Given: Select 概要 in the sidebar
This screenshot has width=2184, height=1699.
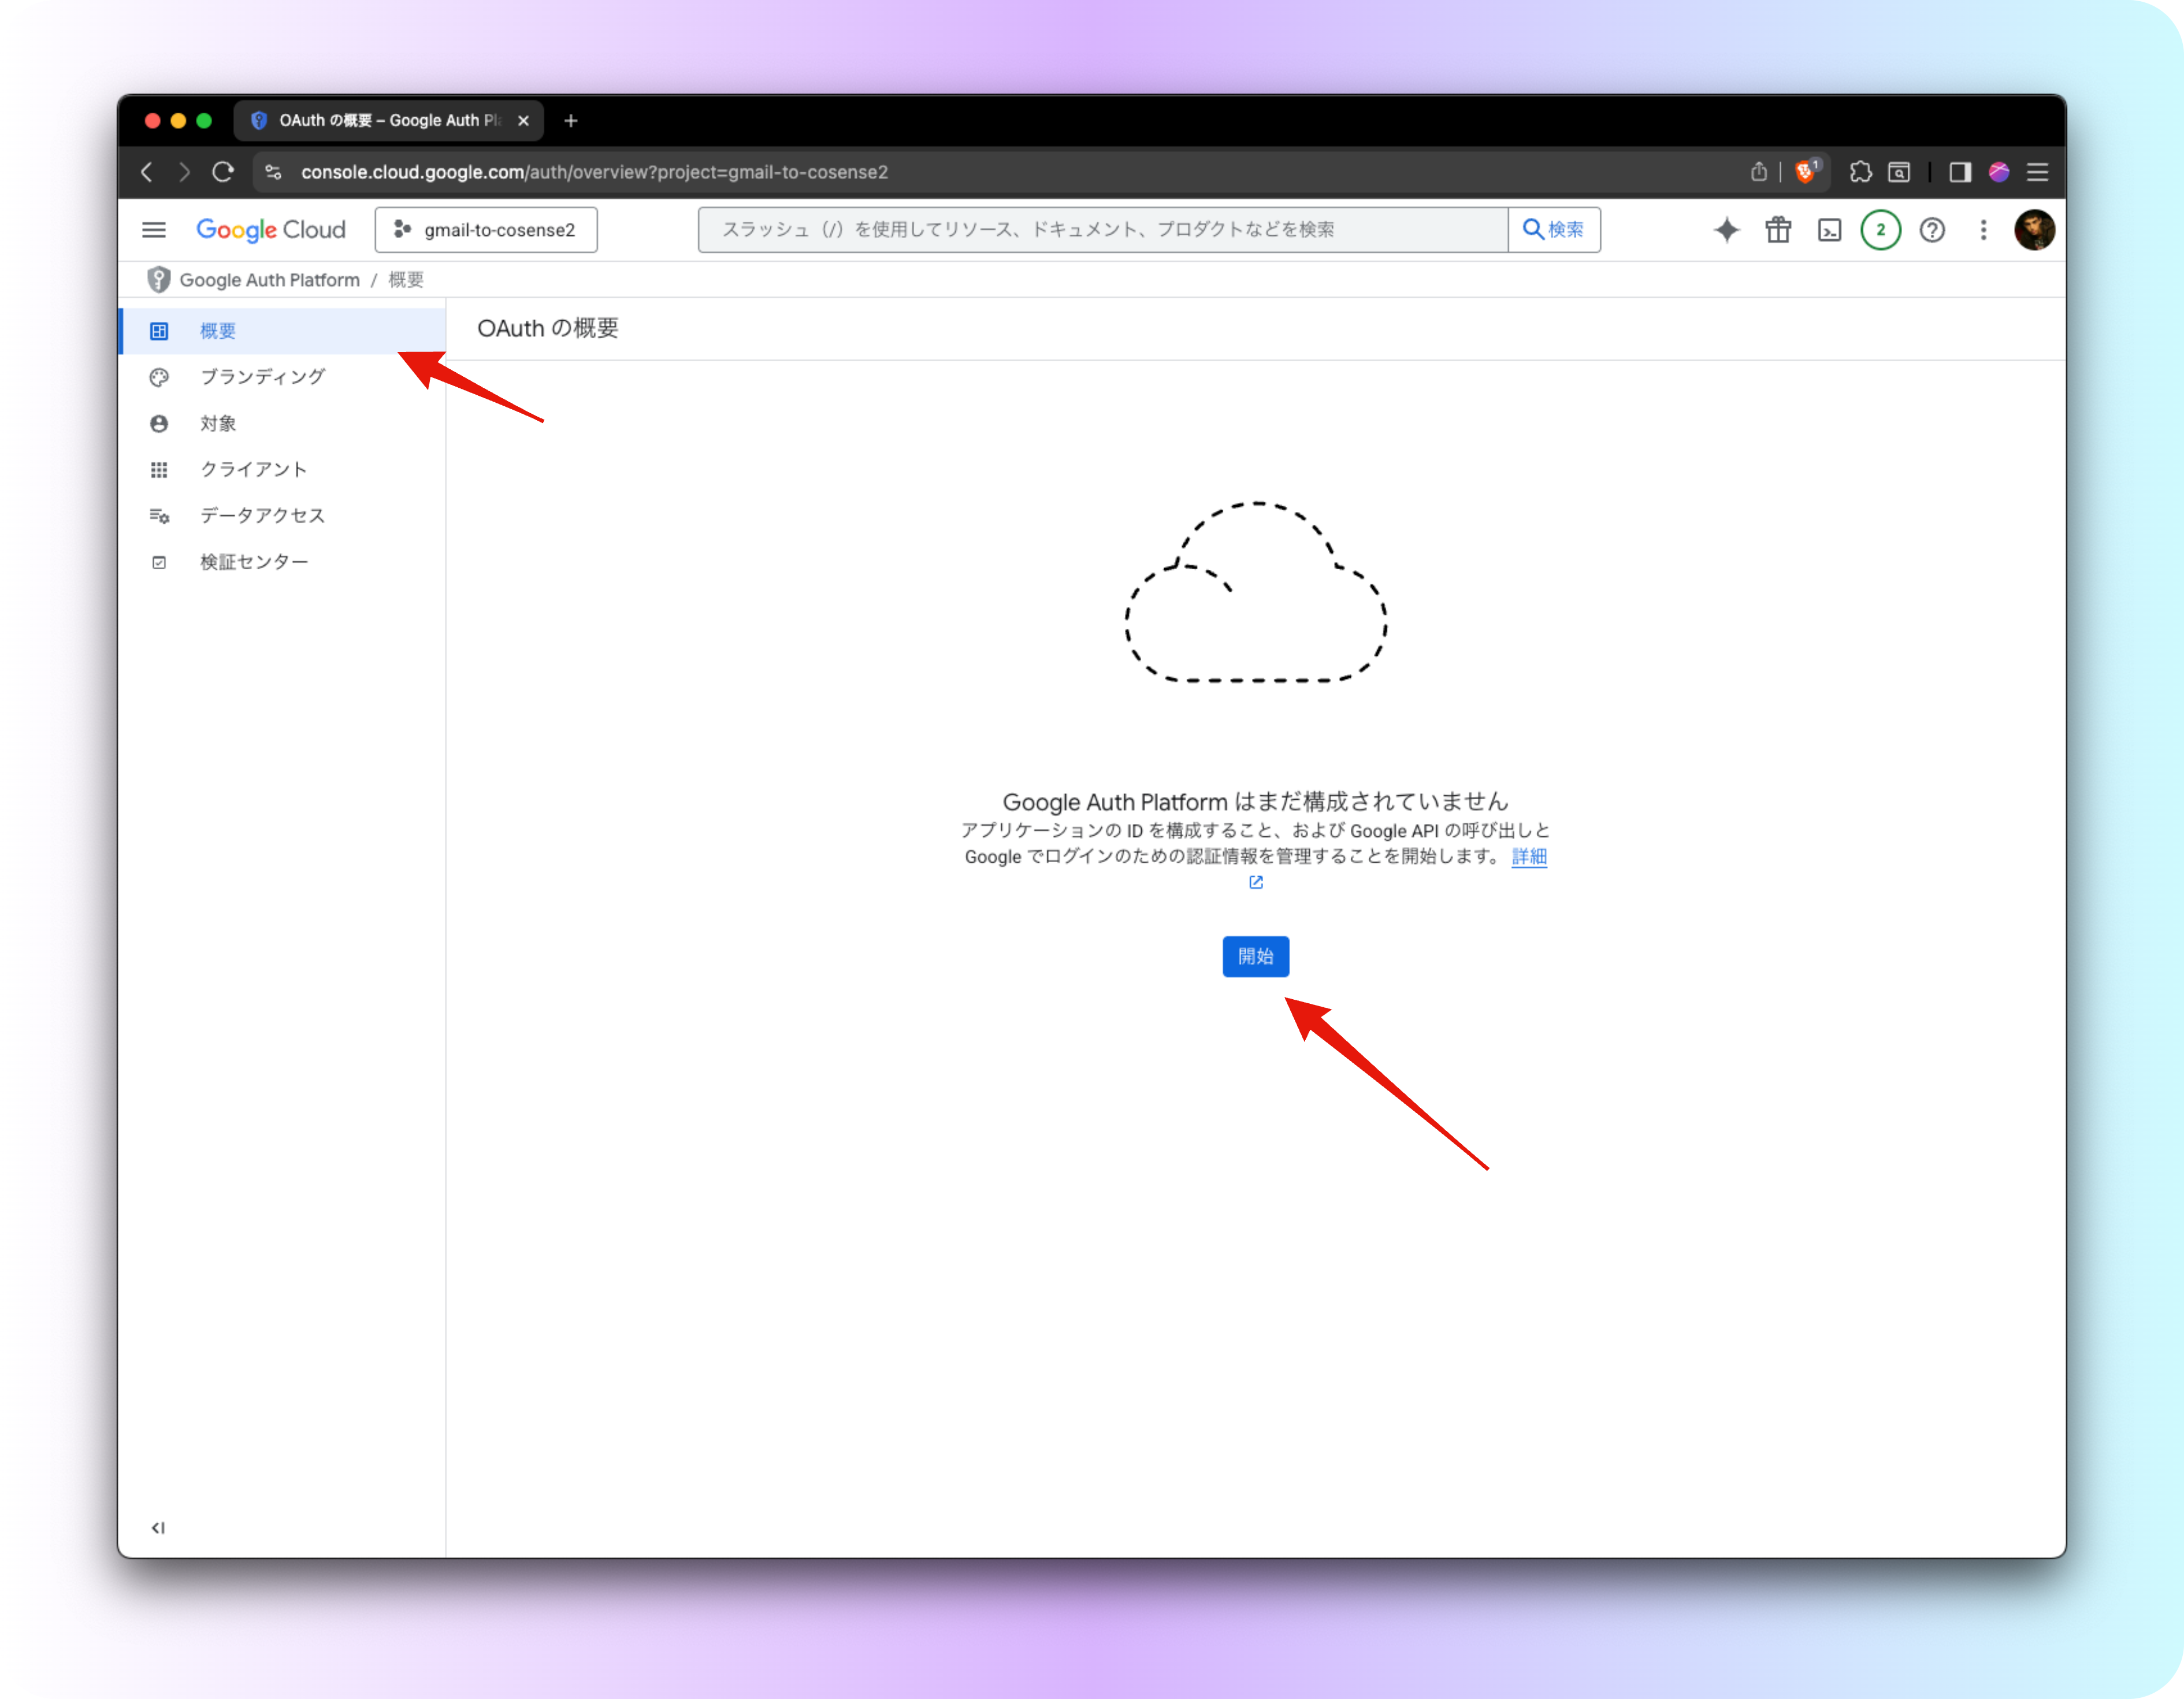Looking at the screenshot, I should coord(283,331).
